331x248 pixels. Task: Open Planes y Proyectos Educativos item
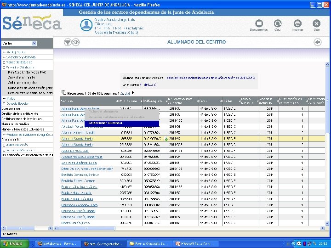23,130
